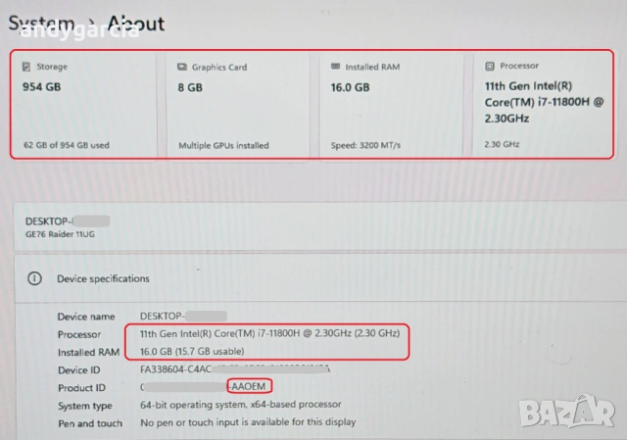
Task: Click the Processor chip icon
Action: pos(490,66)
